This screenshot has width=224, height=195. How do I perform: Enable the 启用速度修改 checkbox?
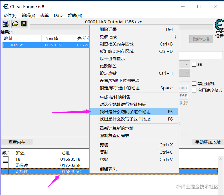pyautogui.click(x=194, y=90)
